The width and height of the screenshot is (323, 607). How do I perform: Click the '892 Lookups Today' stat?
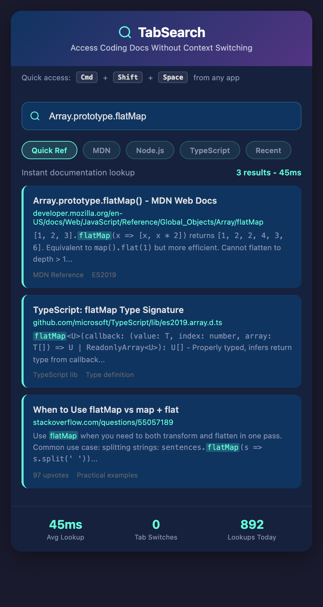(252, 529)
